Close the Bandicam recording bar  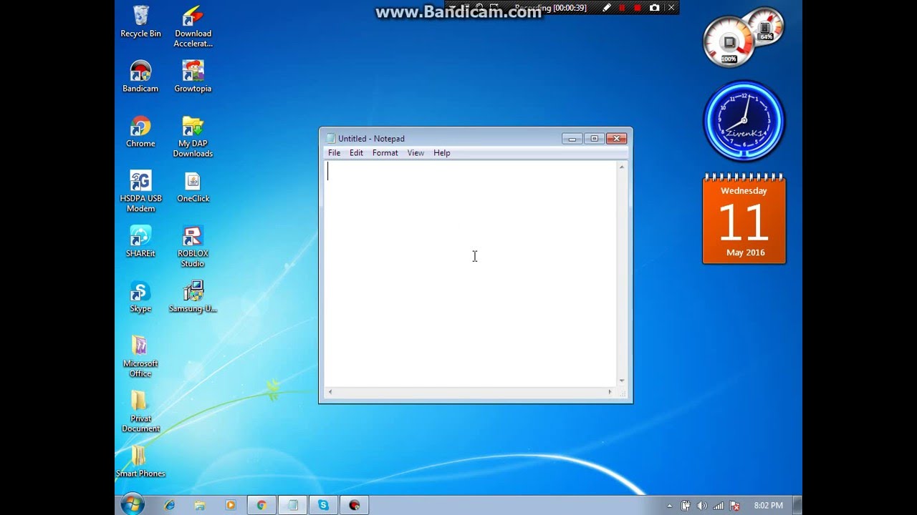(671, 8)
